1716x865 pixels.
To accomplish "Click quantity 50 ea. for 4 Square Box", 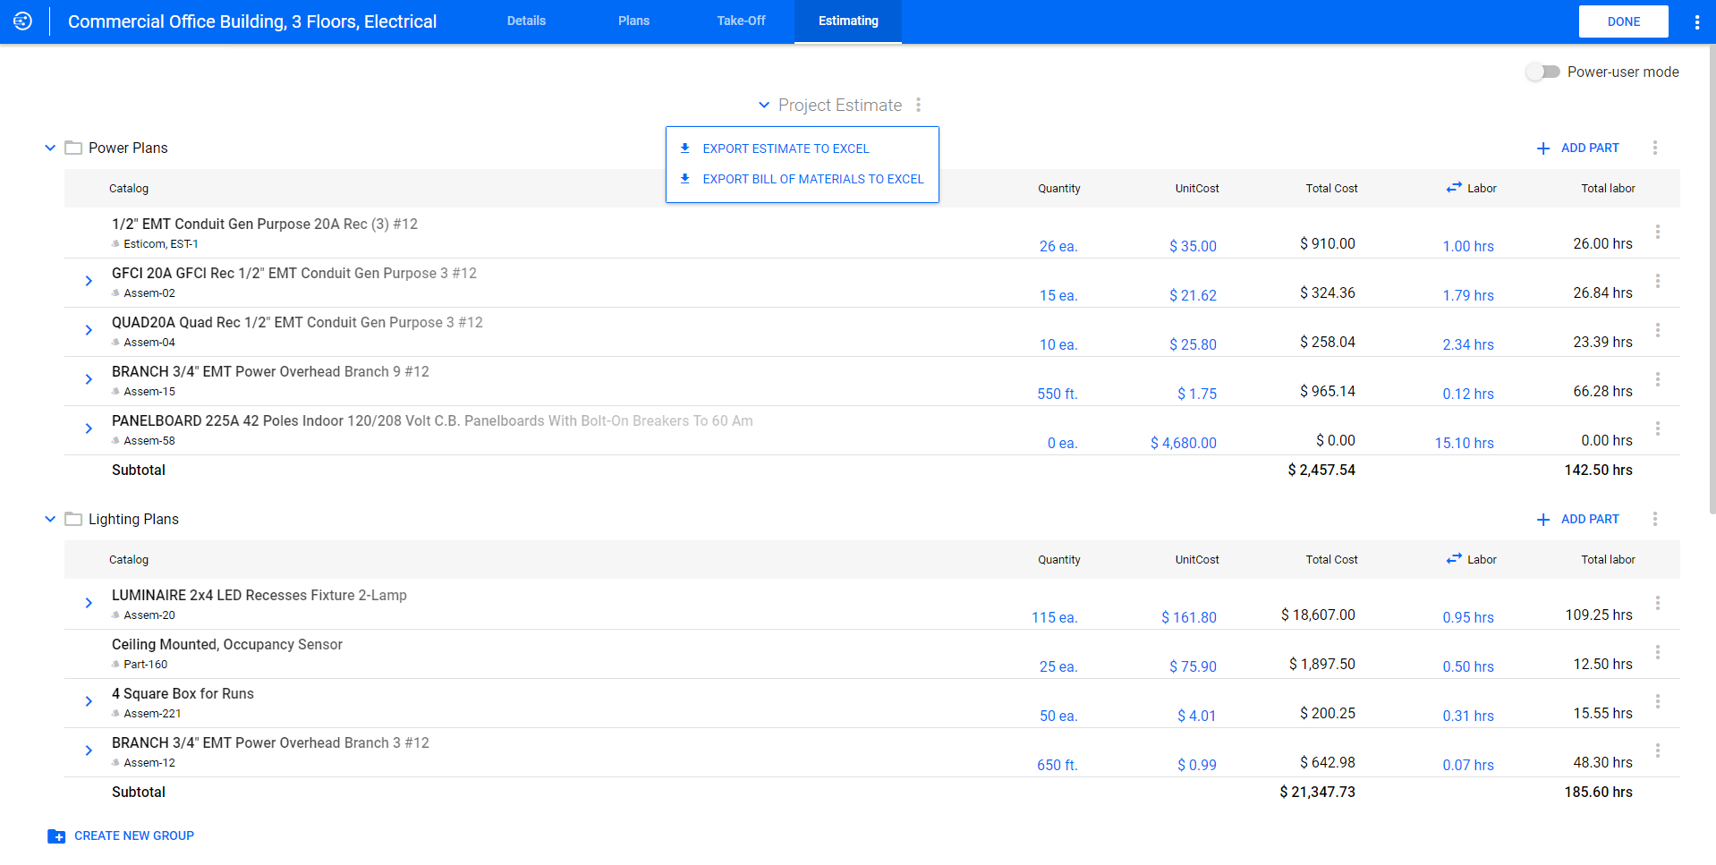I will click(x=1058, y=716).
